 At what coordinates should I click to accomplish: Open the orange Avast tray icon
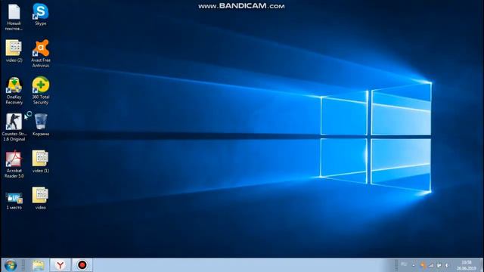pos(423,265)
